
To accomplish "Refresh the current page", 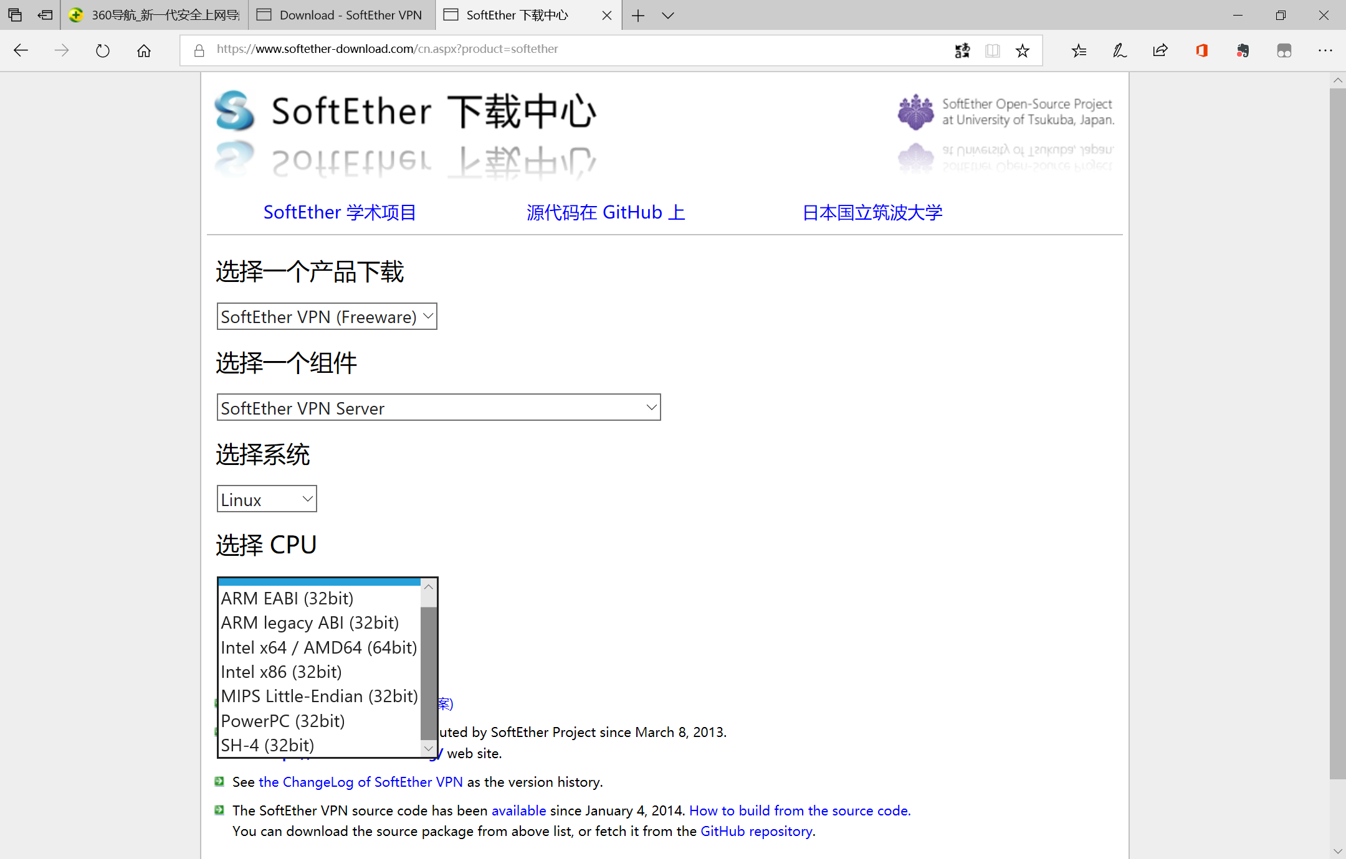I will pyautogui.click(x=103, y=50).
